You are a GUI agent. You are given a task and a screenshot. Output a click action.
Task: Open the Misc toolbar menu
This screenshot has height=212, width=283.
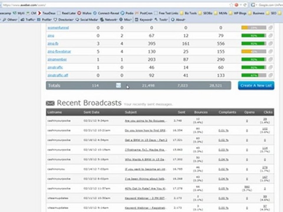(125, 19)
